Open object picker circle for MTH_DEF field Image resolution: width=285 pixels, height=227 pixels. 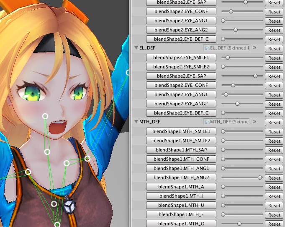254,122
